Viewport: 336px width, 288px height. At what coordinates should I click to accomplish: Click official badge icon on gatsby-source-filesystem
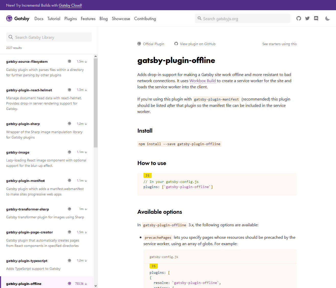(69, 61)
